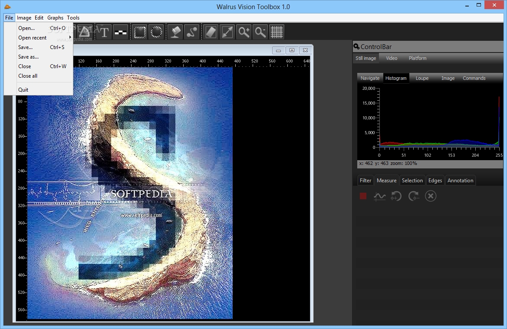Click the rotate counterclockwise angle icon

[396, 196]
